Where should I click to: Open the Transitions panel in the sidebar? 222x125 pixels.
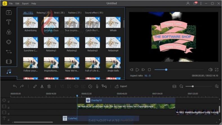[x=9, y=52]
